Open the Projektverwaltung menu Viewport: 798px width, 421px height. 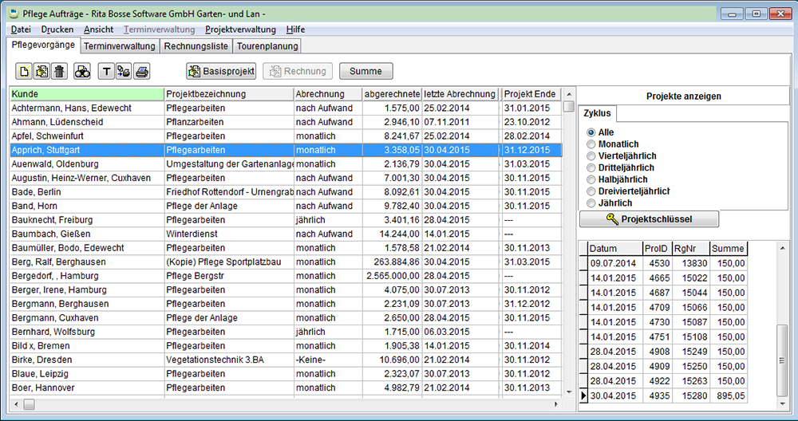coord(240,30)
